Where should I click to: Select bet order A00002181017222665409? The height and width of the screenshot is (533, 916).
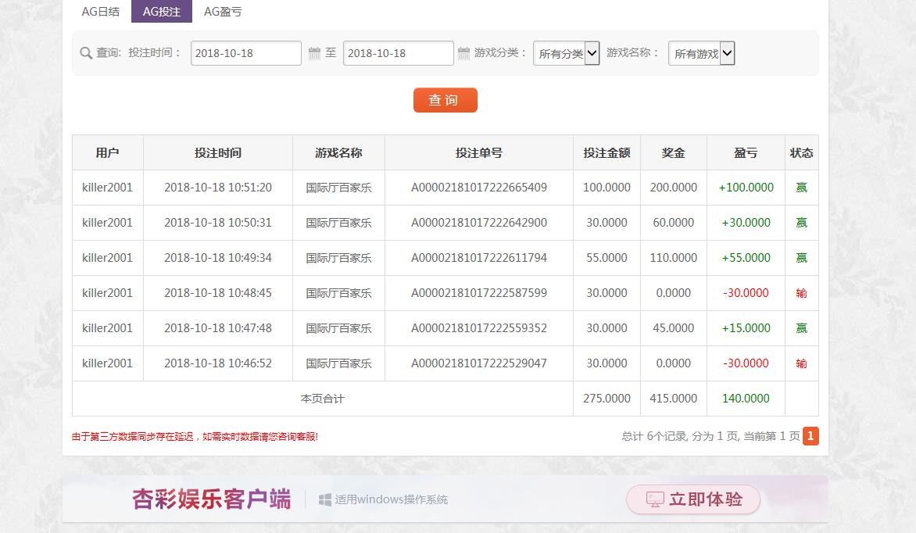click(x=479, y=188)
